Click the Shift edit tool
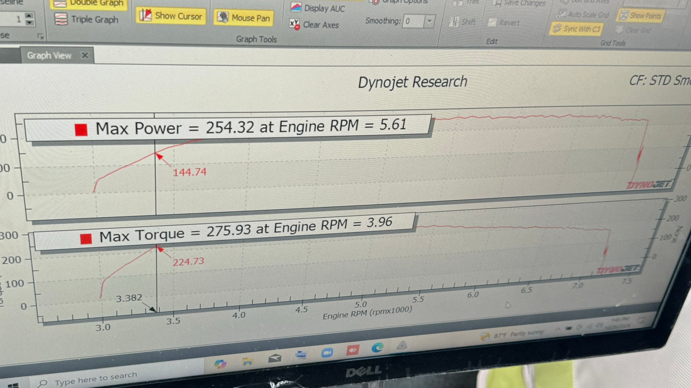This screenshot has width=691, height=388. [x=463, y=22]
